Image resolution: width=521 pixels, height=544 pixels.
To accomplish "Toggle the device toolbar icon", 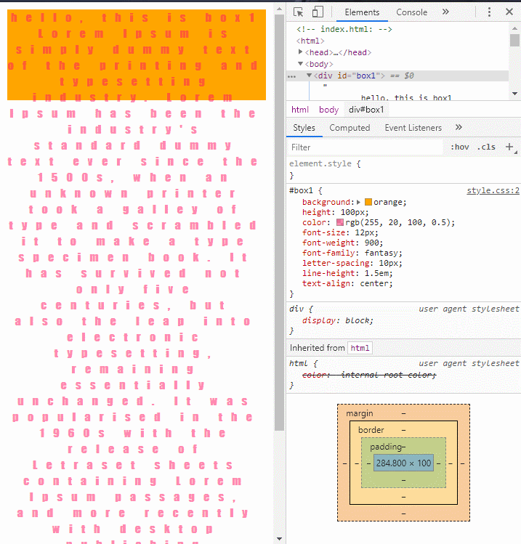I will 318,12.
